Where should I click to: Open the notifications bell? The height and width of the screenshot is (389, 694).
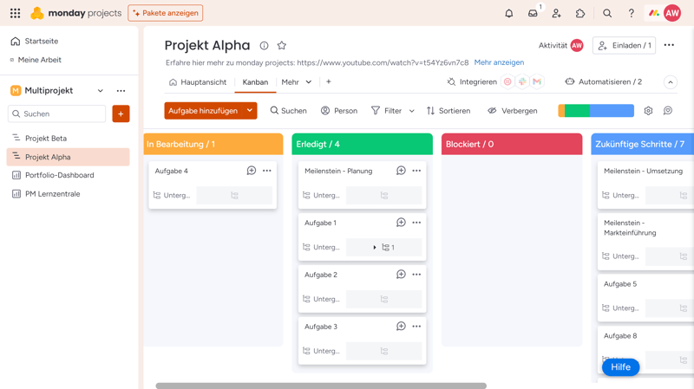[509, 13]
